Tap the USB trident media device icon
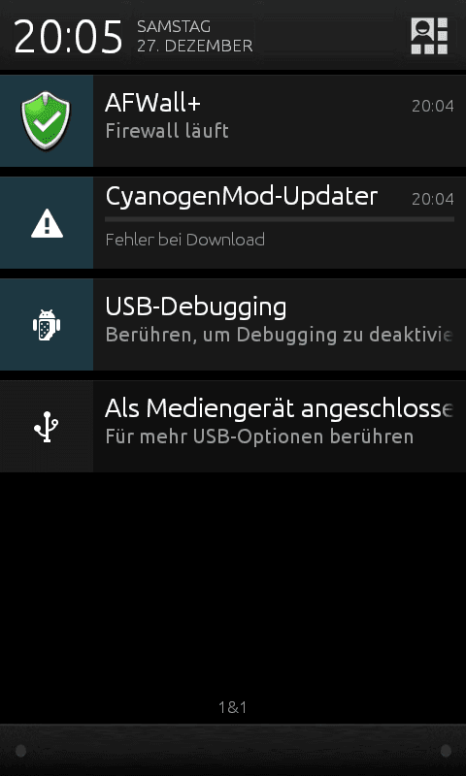This screenshot has height=776, width=466. click(x=47, y=427)
